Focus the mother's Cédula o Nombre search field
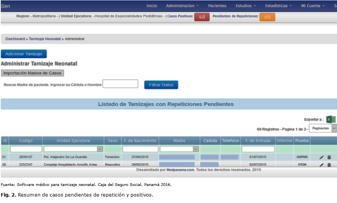Viewport: 337px width, 203px height. pos(120,84)
